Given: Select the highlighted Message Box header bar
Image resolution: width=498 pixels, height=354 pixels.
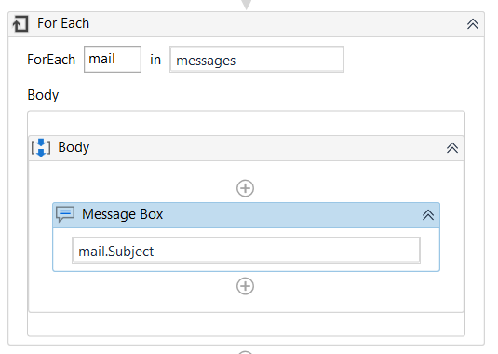Looking at the screenshot, I should [246, 215].
